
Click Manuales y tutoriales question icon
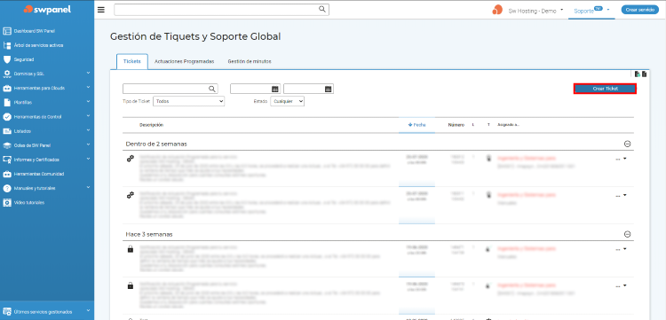click(x=7, y=188)
